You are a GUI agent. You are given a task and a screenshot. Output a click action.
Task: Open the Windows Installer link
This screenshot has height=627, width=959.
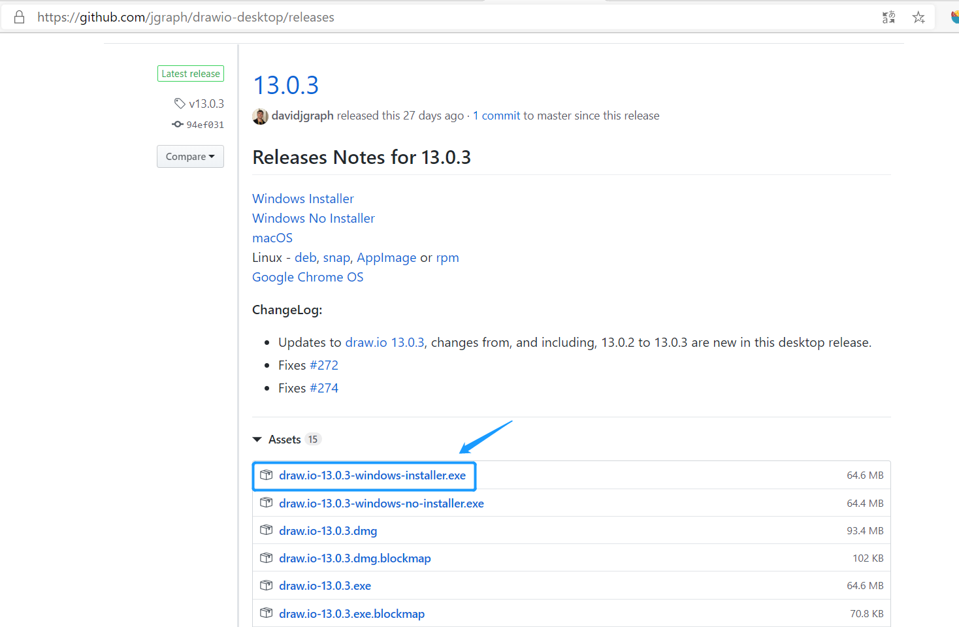click(303, 199)
